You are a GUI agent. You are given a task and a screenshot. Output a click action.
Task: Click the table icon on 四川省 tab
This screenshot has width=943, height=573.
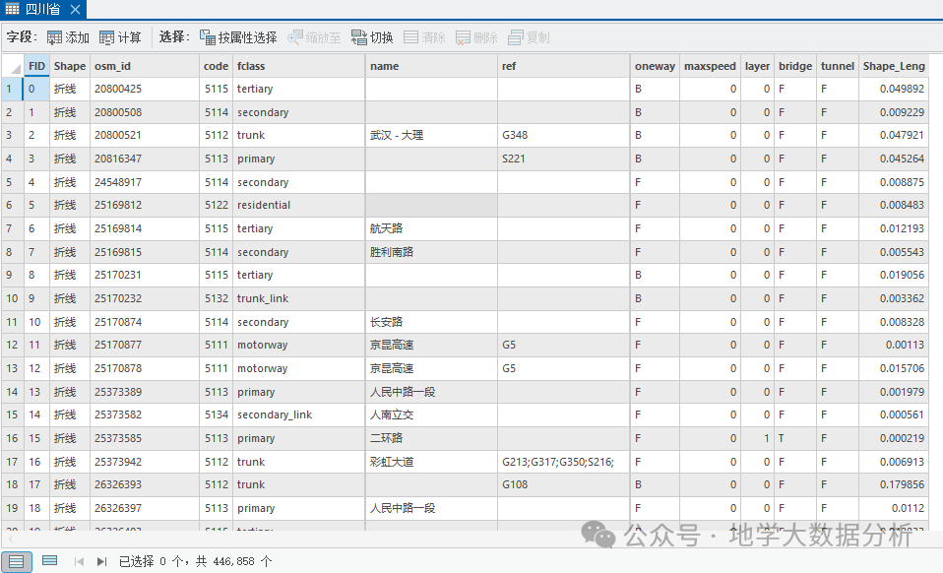(12, 9)
